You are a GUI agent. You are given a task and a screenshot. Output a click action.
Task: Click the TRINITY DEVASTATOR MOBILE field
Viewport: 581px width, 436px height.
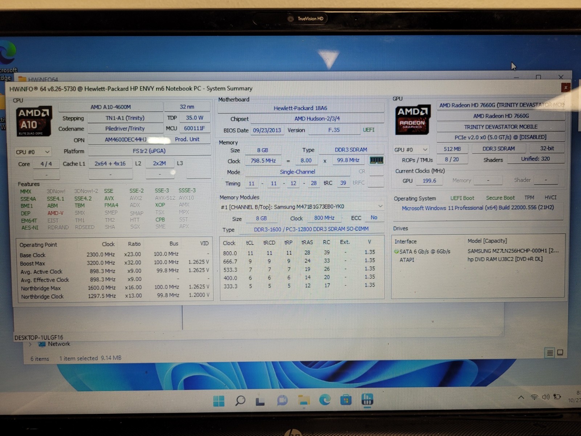pyautogui.click(x=501, y=127)
